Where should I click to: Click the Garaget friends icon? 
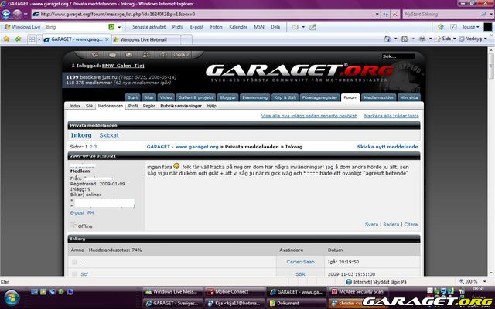pyautogui.click(x=146, y=55)
